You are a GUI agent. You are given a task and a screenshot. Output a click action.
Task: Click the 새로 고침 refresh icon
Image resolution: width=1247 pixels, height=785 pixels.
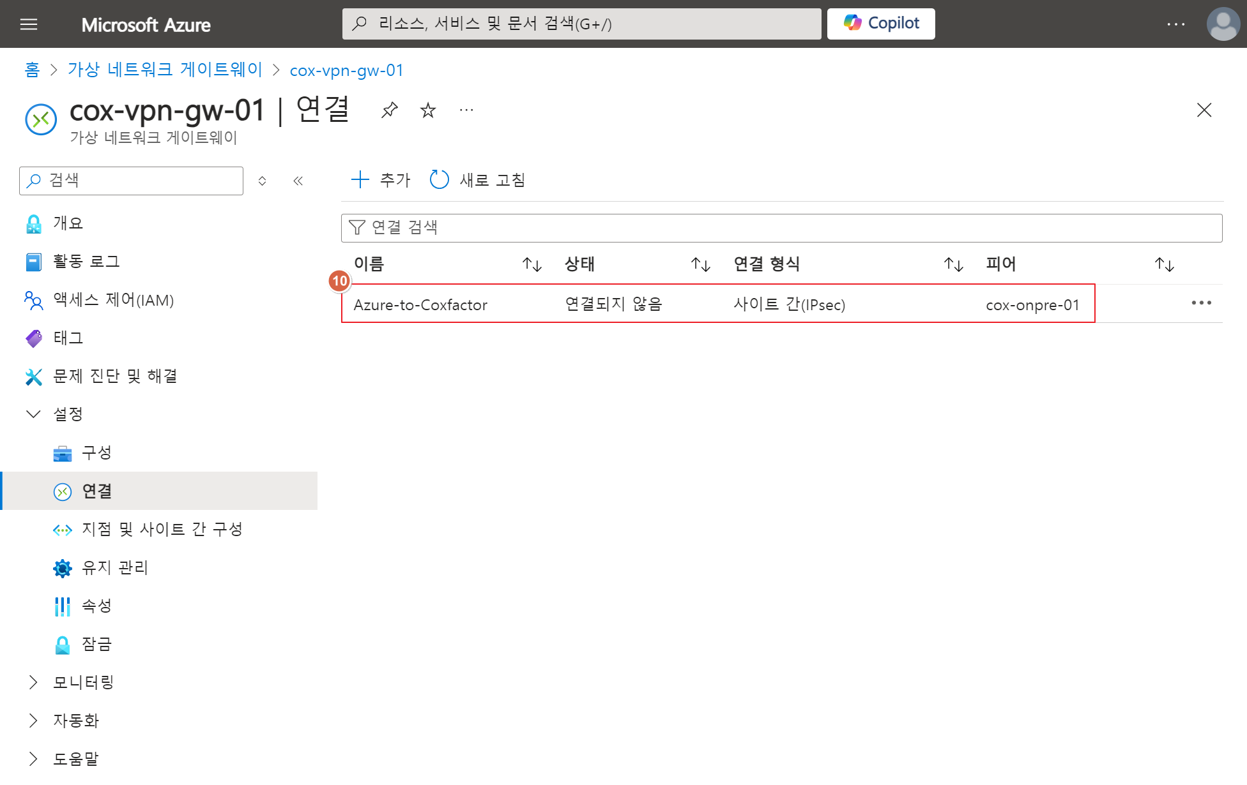click(440, 180)
